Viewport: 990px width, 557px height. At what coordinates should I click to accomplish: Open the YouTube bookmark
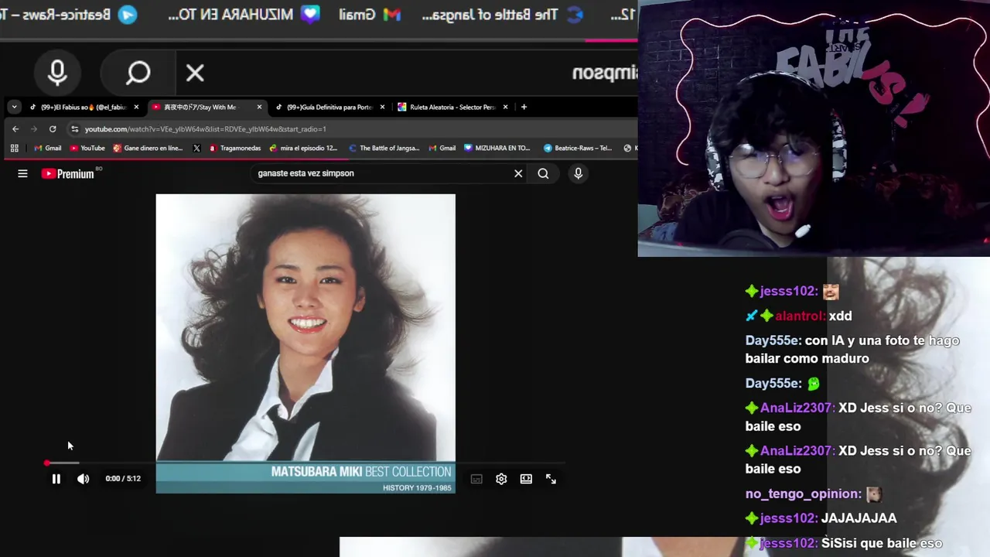pos(87,149)
